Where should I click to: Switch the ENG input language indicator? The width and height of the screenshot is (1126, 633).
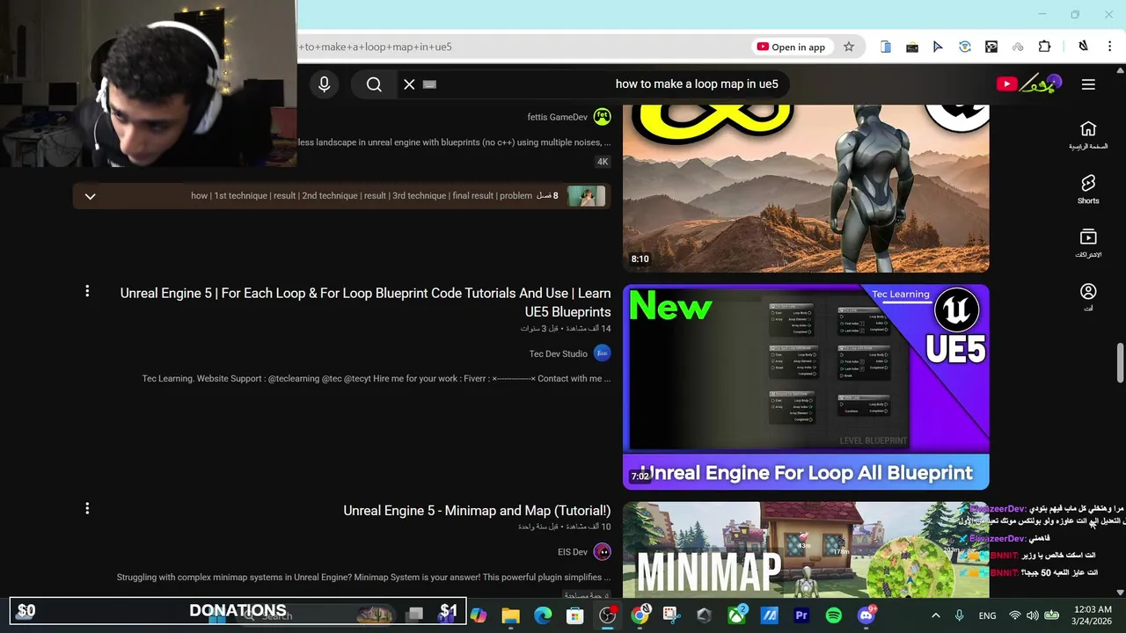pos(988,615)
